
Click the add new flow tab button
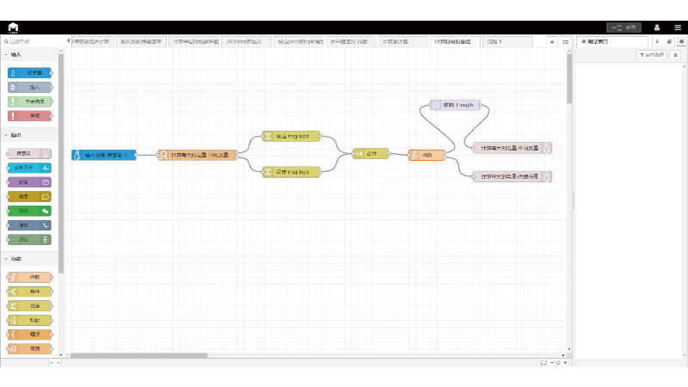[x=552, y=41]
